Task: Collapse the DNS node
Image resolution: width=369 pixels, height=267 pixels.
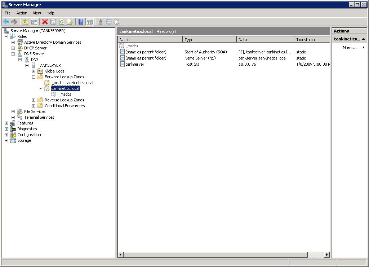Action: tap(20, 60)
